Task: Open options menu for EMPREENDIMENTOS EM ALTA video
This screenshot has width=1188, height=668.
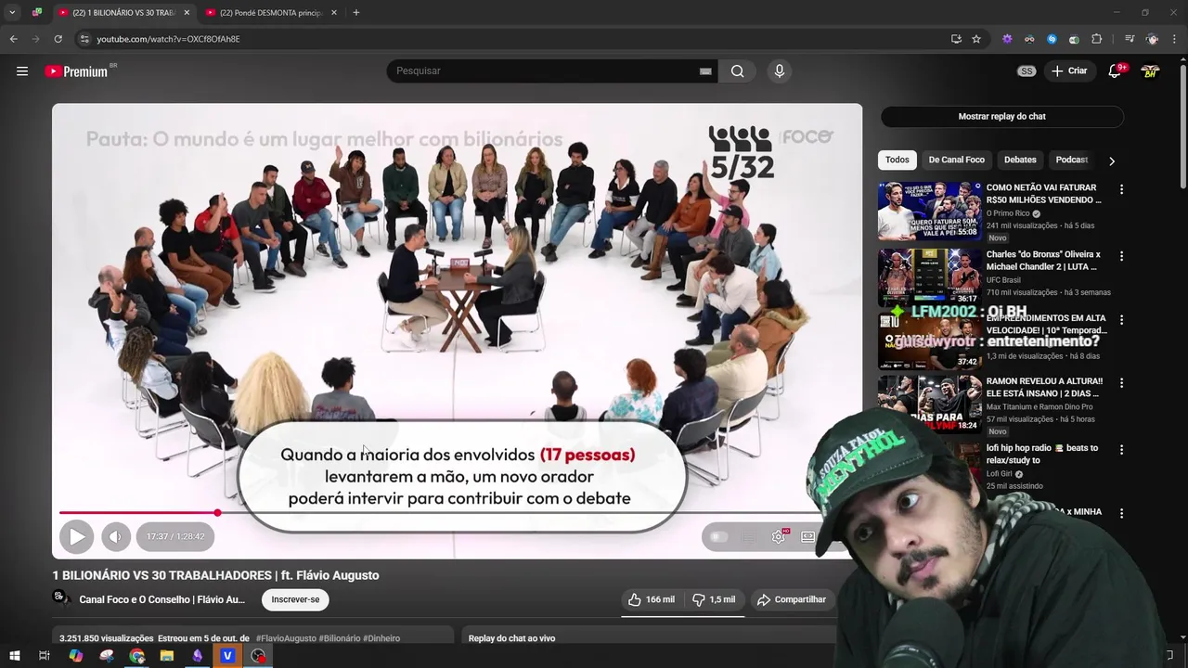Action: click(x=1121, y=320)
